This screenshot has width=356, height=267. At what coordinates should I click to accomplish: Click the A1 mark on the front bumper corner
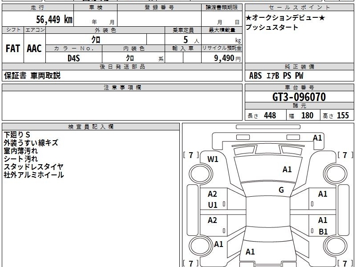coord(317,138)
